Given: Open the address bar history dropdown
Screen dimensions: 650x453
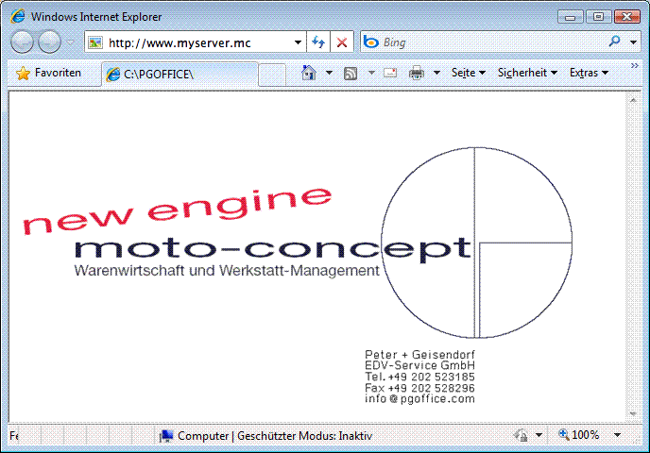Looking at the screenshot, I should tap(298, 42).
